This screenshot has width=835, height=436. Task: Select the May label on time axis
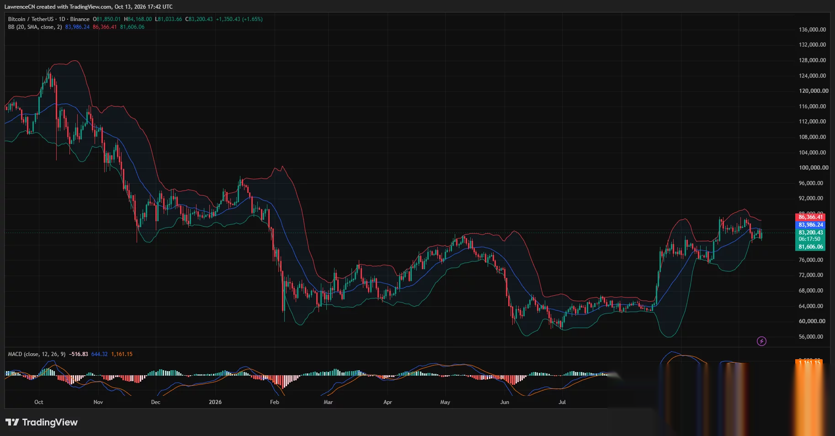coord(445,402)
